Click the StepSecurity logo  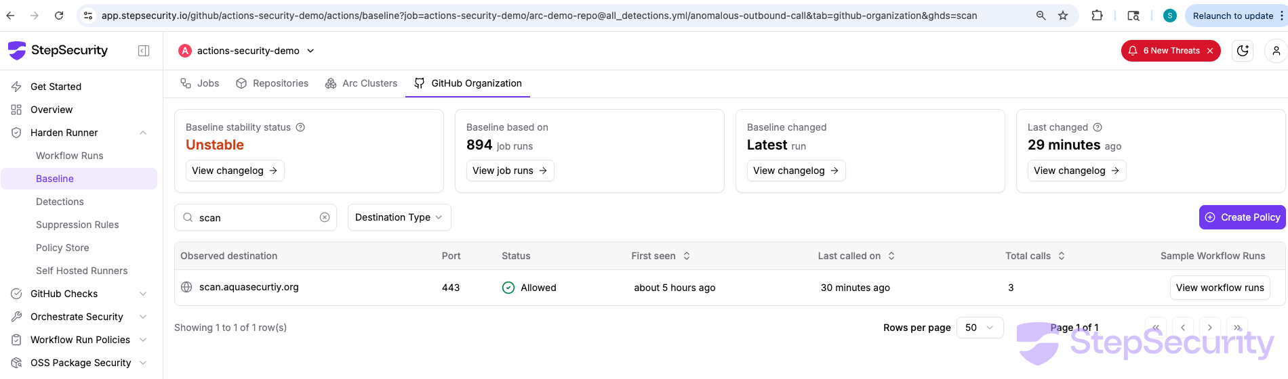click(x=58, y=50)
